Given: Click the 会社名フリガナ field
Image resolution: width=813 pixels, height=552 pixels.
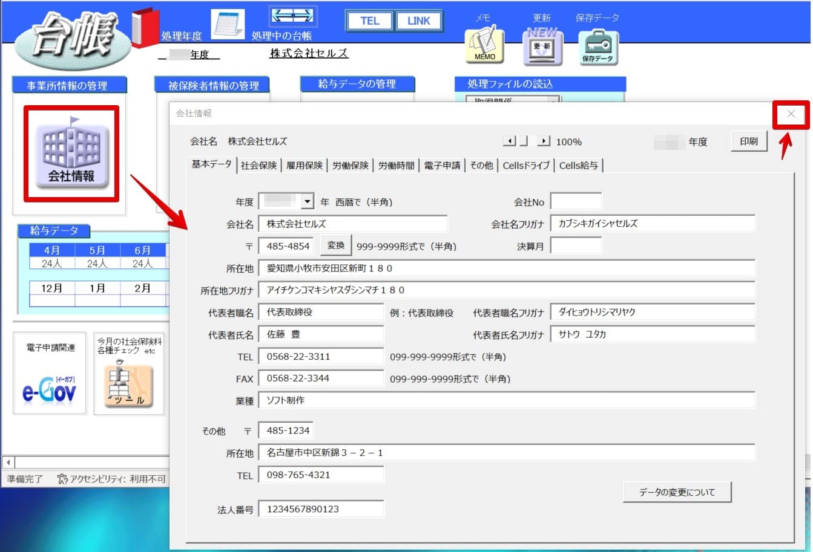Looking at the screenshot, I should click(x=653, y=223).
